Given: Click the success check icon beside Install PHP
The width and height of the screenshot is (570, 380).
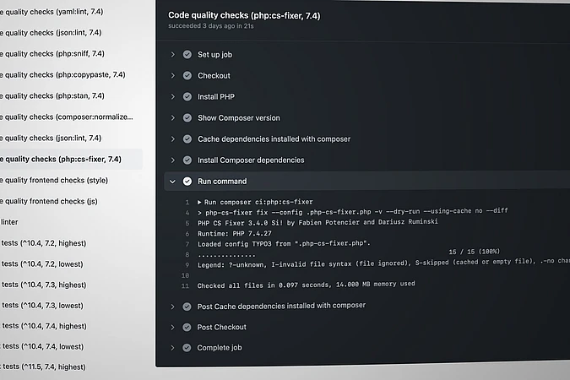Looking at the screenshot, I should click(x=187, y=97).
